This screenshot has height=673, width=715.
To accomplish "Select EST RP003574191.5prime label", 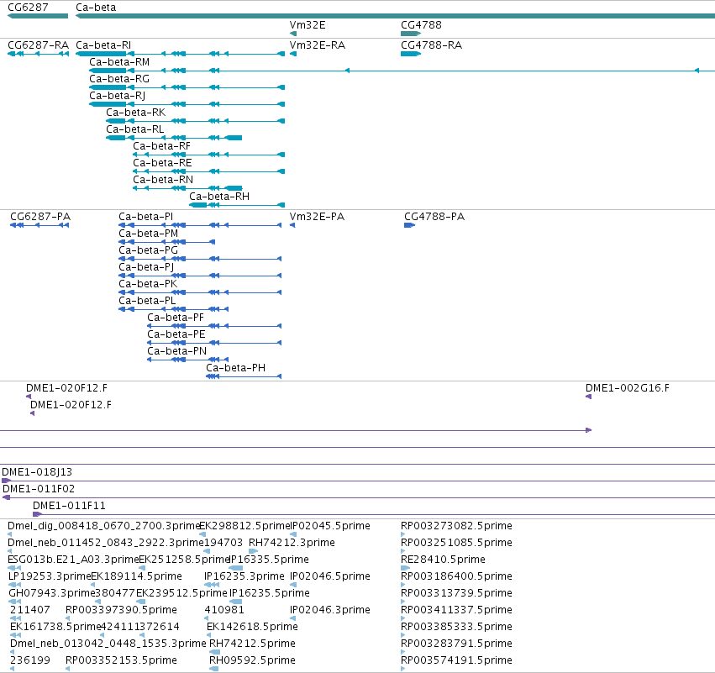I will (456, 660).
